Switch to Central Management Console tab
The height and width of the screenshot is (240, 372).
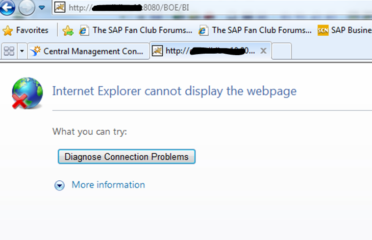[88, 51]
